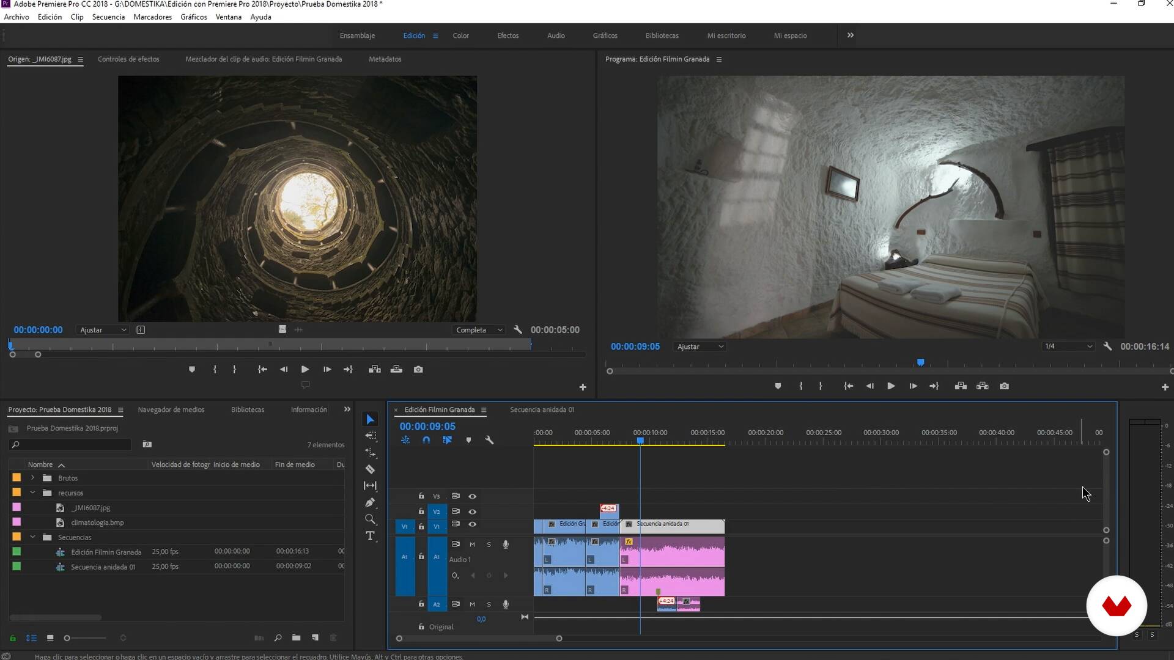Image resolution: width=1174 pixels, height=660 pixels.
Task: Toggle snap magnet in the timeline
Action: (426, 440)
